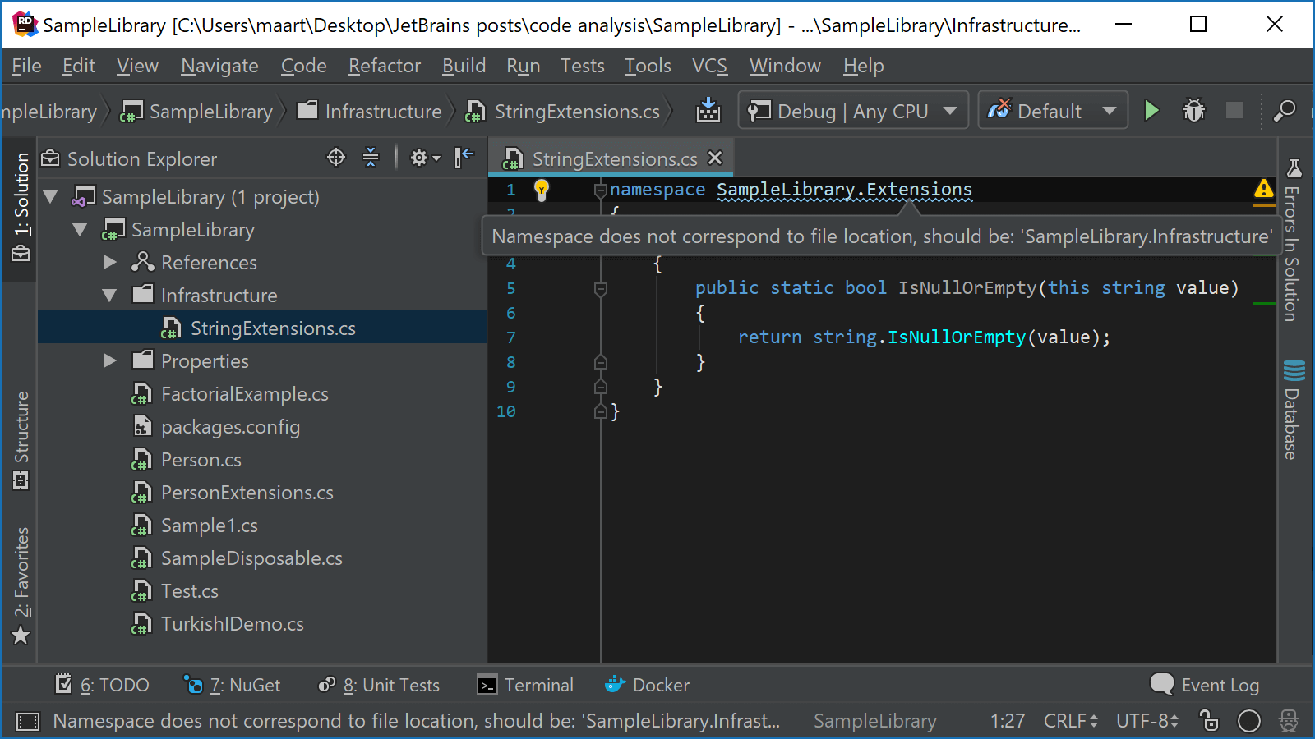Run the Default configuration with play icon
The height and width of the screenshot is (739, 1315).
click(1151, 110)
